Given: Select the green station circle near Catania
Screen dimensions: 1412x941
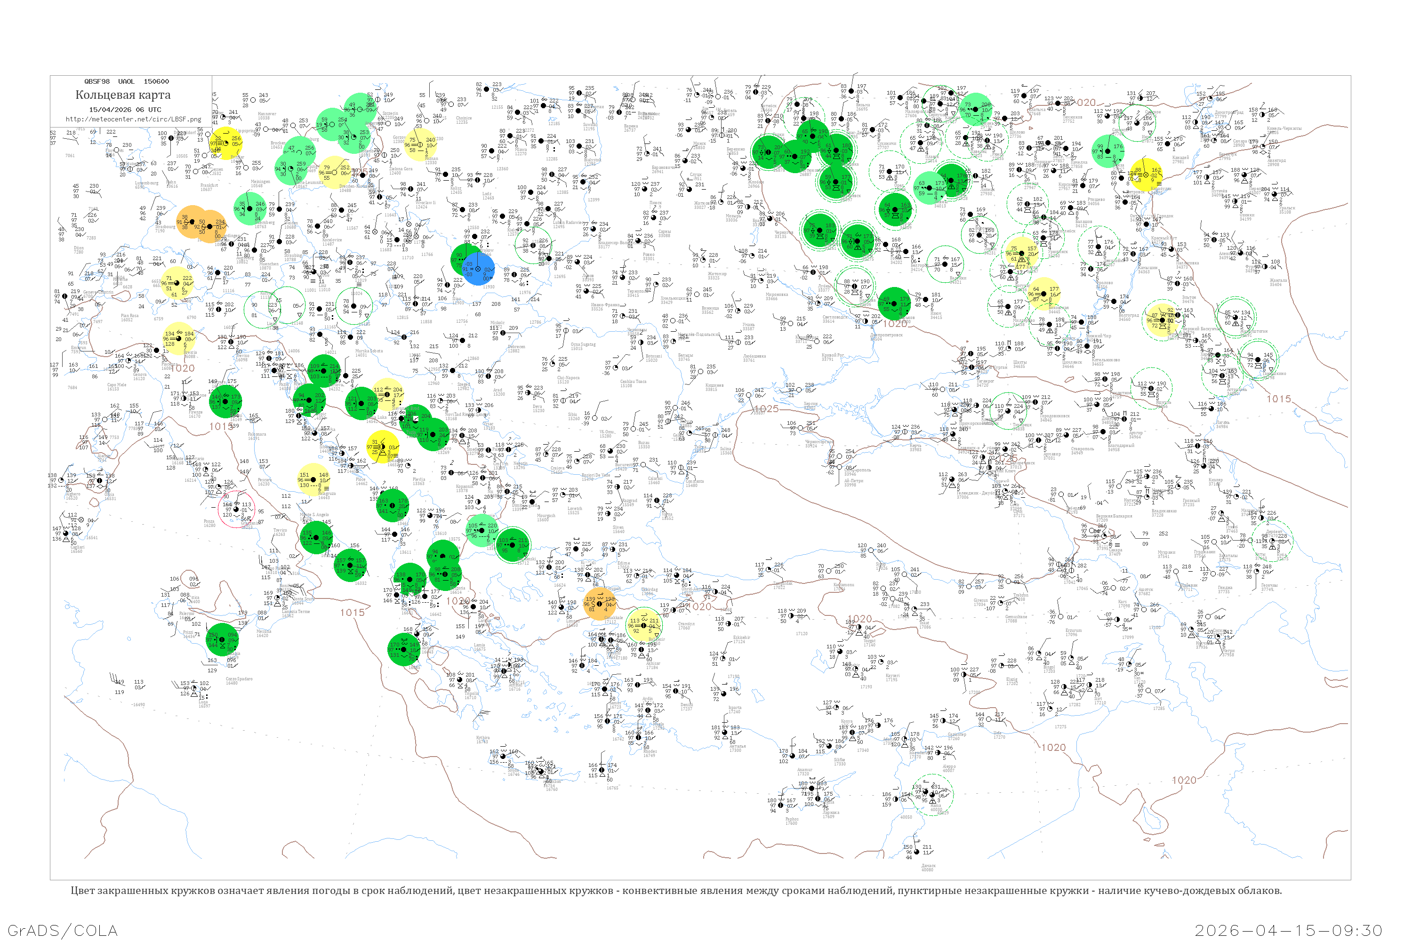Looking at the screenshot, I should 222,640.
